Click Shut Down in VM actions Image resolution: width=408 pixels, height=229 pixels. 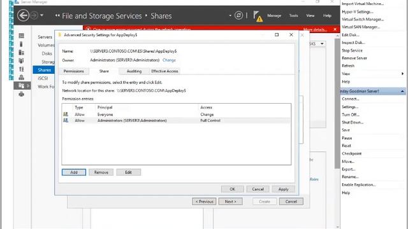tap(353, 122)
